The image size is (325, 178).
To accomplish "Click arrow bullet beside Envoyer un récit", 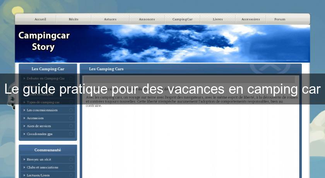I will (x=24, y=159).
